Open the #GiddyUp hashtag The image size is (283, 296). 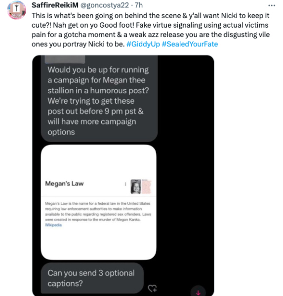(143, 44)
